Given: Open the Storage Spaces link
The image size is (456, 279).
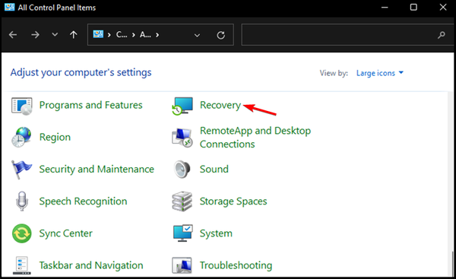Looking at the screenshot, I should (x=233, y=201).
